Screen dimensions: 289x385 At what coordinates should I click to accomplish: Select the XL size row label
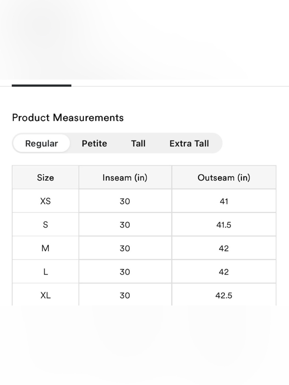[45, 295]
